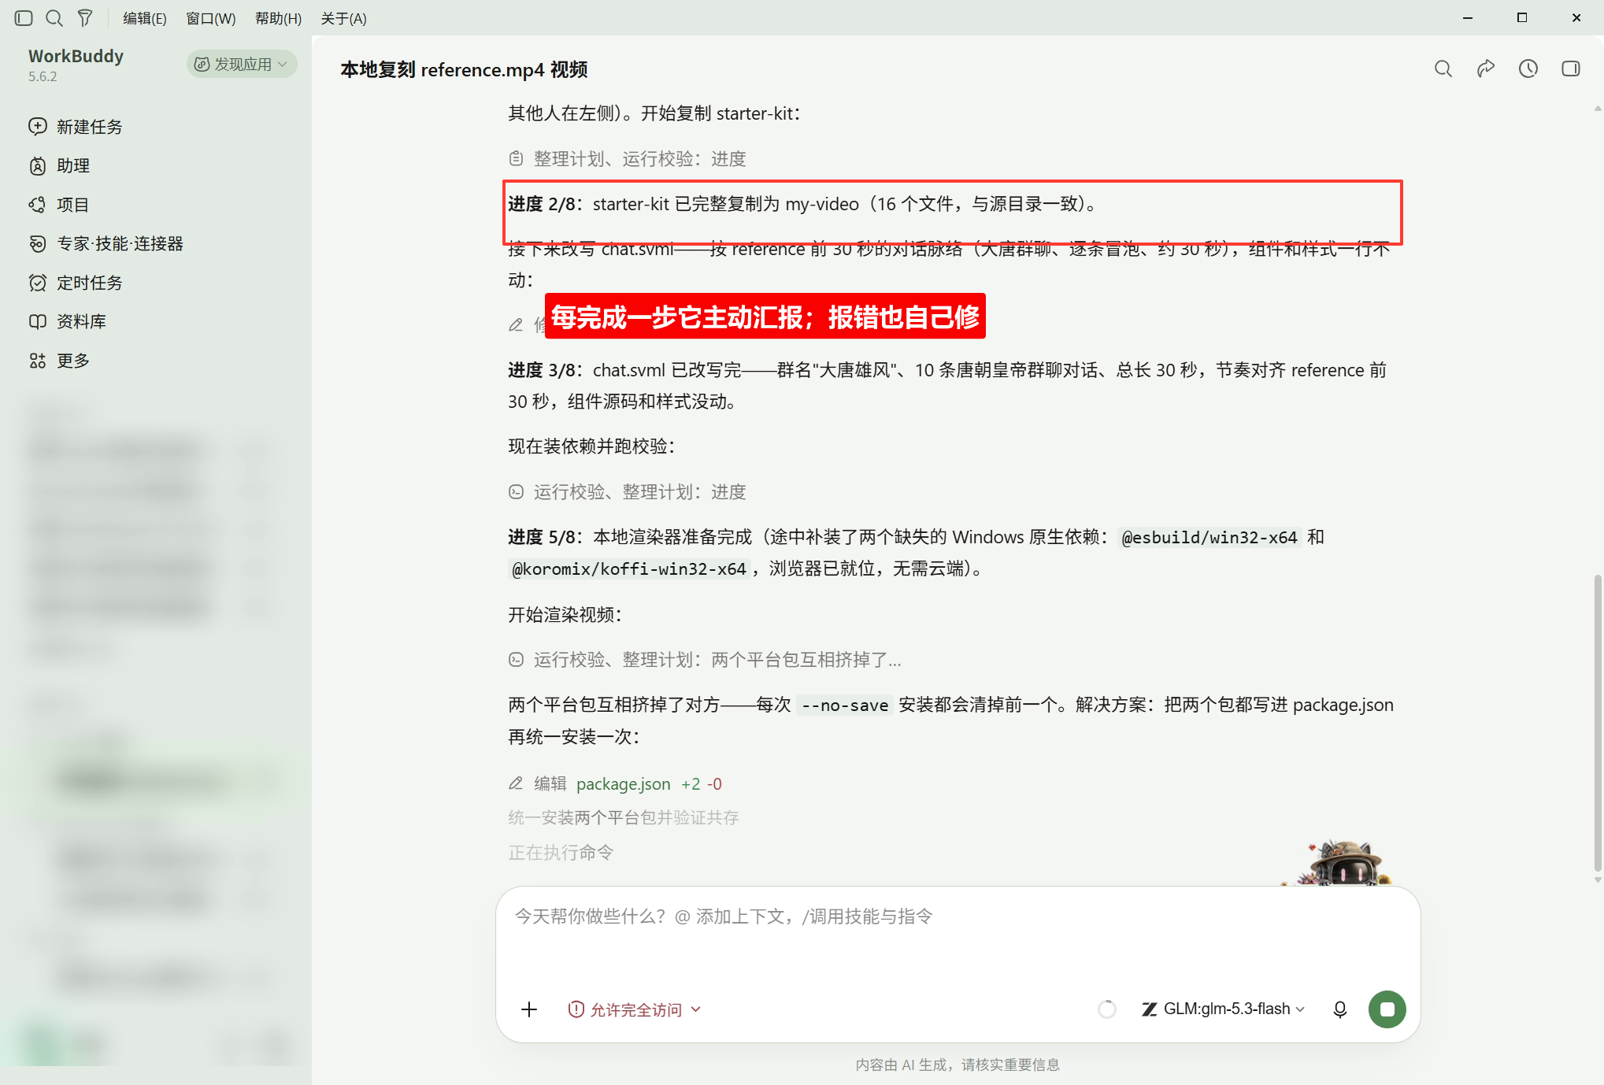Start voice input with microphone icon
1604x1085 pixels.
1340,1009
